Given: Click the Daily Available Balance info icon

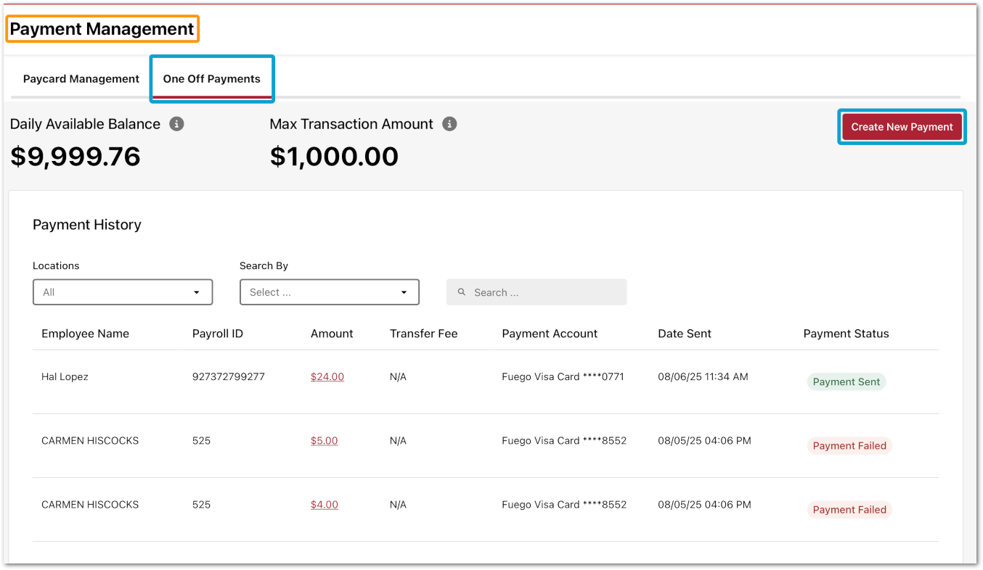Looking at the screenshot, I should click(x=176, y=124).
